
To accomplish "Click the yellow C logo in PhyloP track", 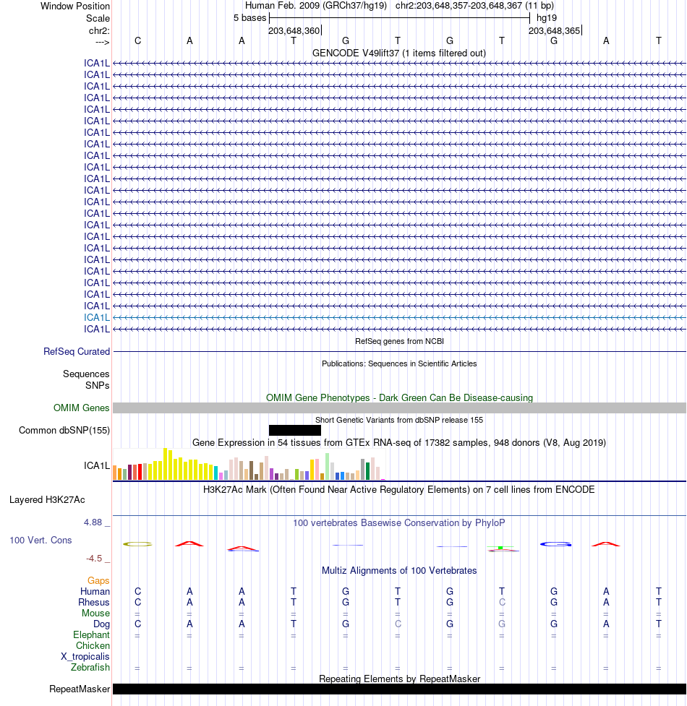I will (138, 544).
